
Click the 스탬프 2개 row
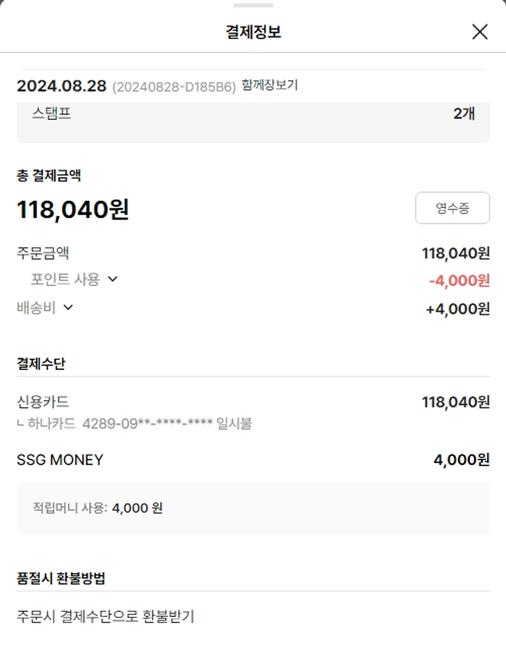[x=253, y=115]
